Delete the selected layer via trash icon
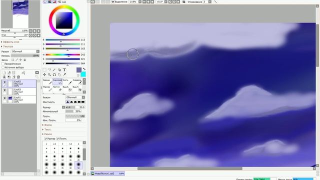 [18, 77]
